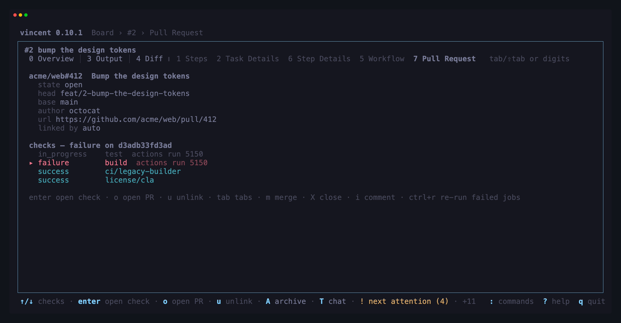This screenshot has height=323, width=621.
Task: Click the o open PR footer shortcut
Action: click(x=183, y=302)
